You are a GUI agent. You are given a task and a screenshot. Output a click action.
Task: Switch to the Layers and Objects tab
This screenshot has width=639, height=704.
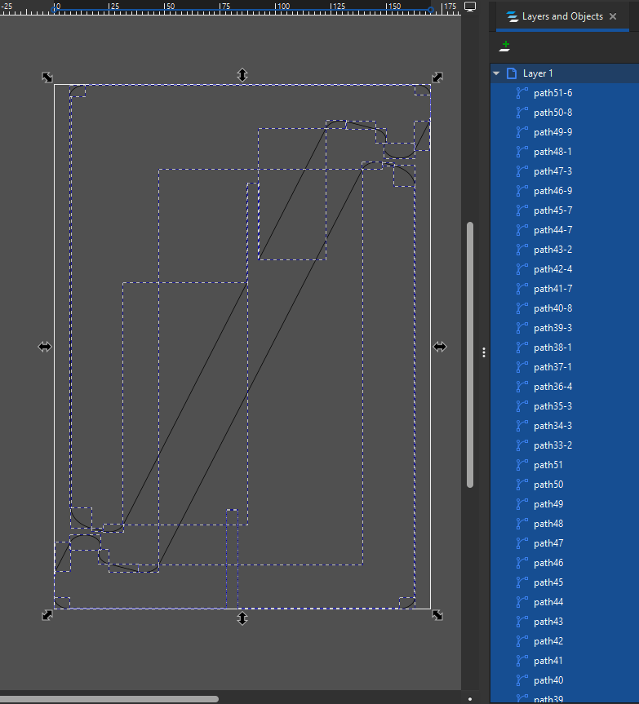pyautogui.click(x=561, y=16)
